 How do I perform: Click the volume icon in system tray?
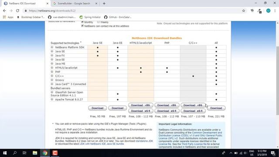245,153
